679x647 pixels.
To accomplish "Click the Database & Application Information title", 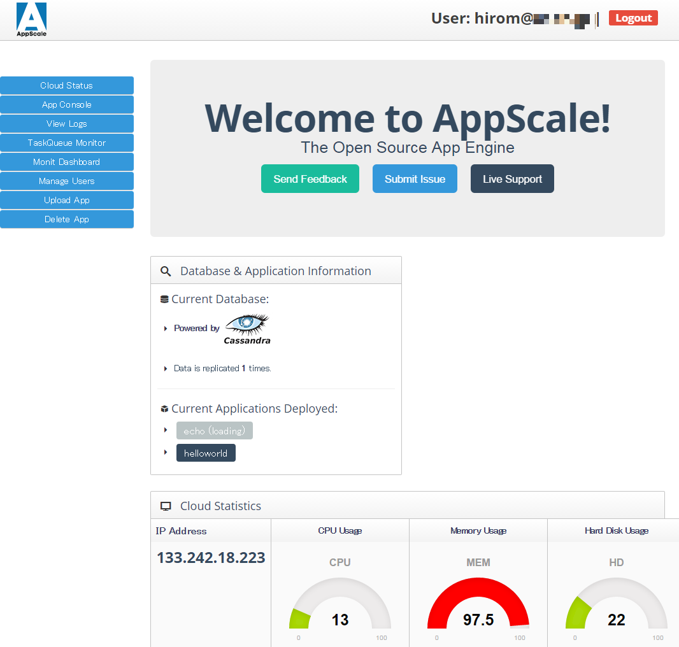I will (x=276, y=271).
